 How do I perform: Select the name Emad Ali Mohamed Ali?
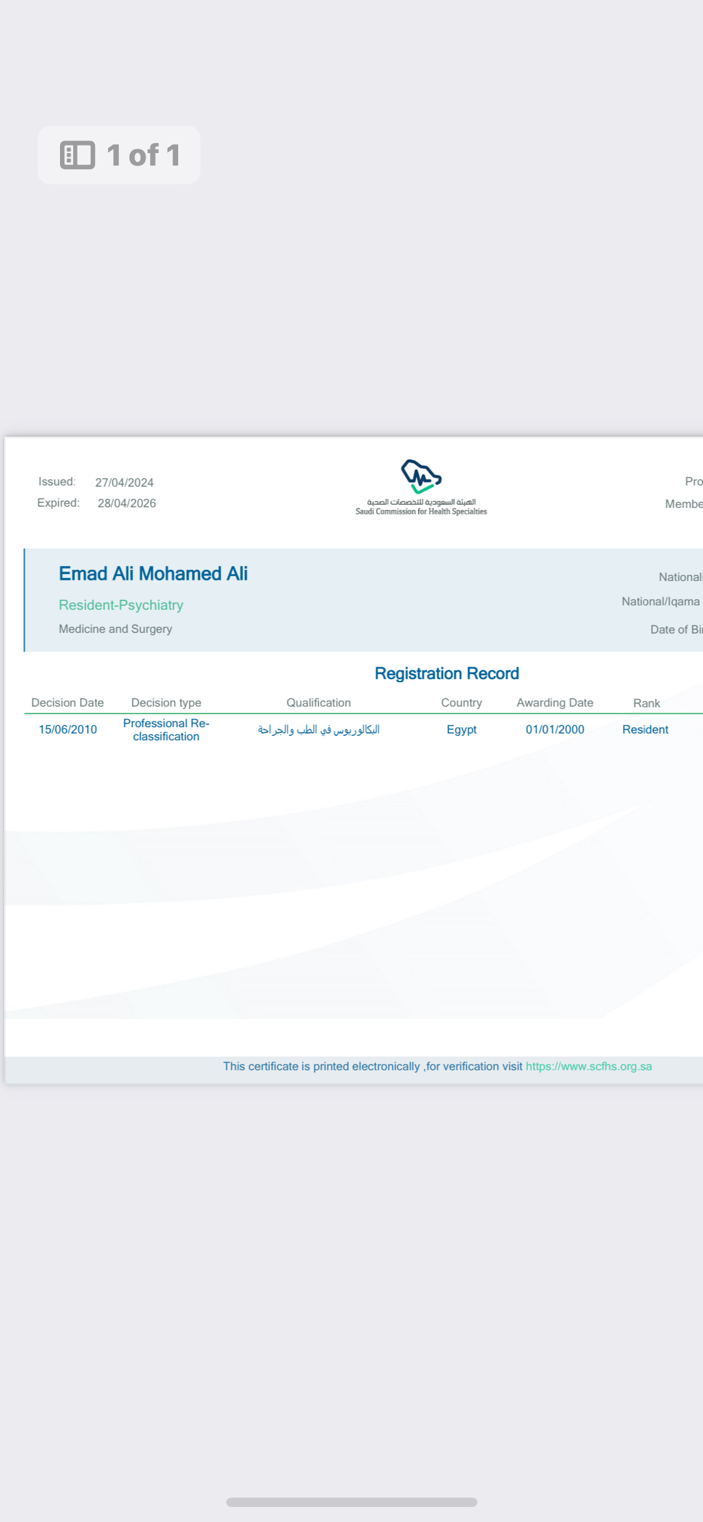tap(153, 574)
